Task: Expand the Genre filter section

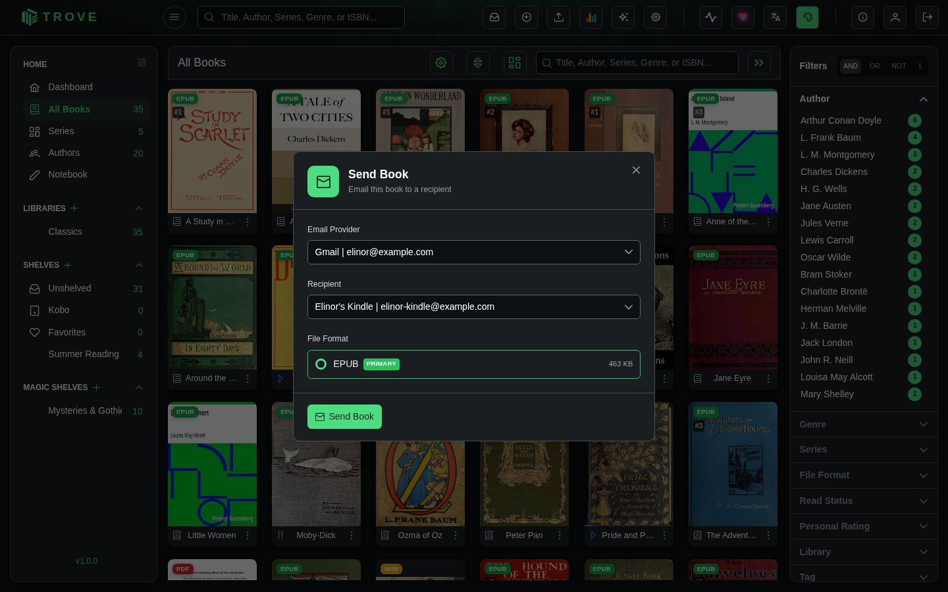Action: (864, 424)
